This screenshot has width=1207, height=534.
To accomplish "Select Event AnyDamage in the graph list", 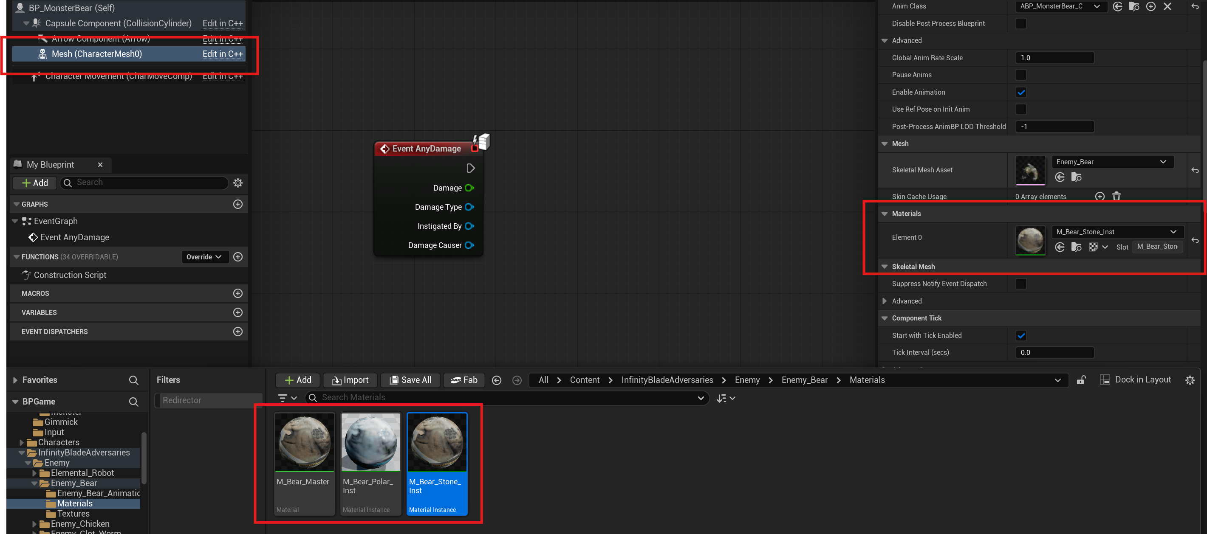I will coord(74,237).
